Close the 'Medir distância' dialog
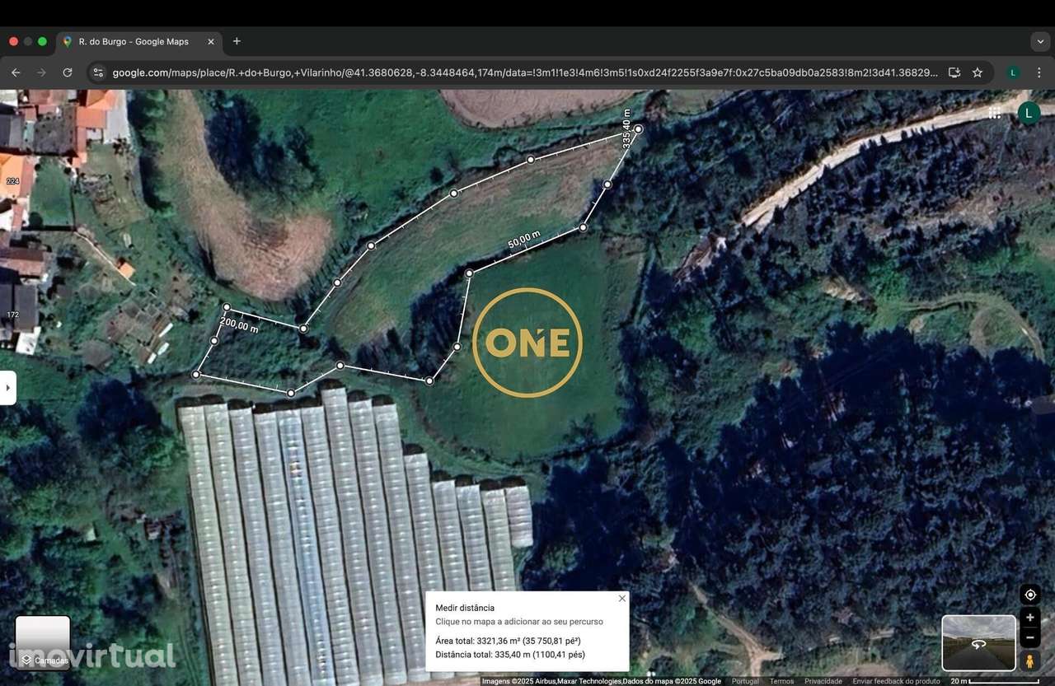This screenshot has height=686, width=1055. click(x=621, y=598)
